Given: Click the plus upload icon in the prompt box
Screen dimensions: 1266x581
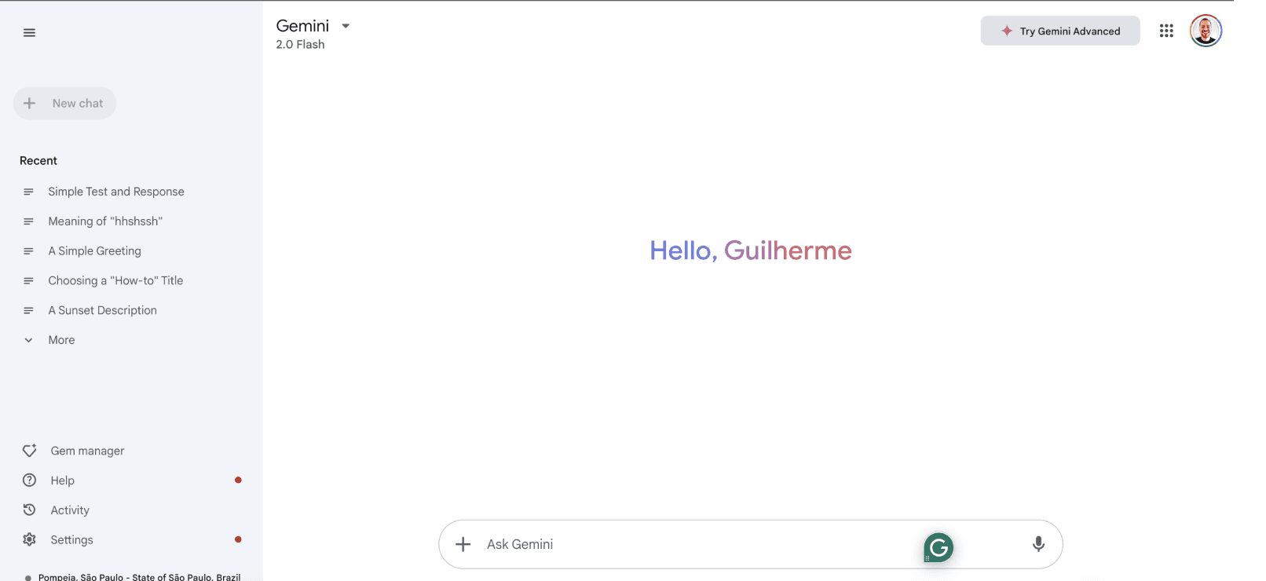Looking at the screenshot, I should point(463,544).
